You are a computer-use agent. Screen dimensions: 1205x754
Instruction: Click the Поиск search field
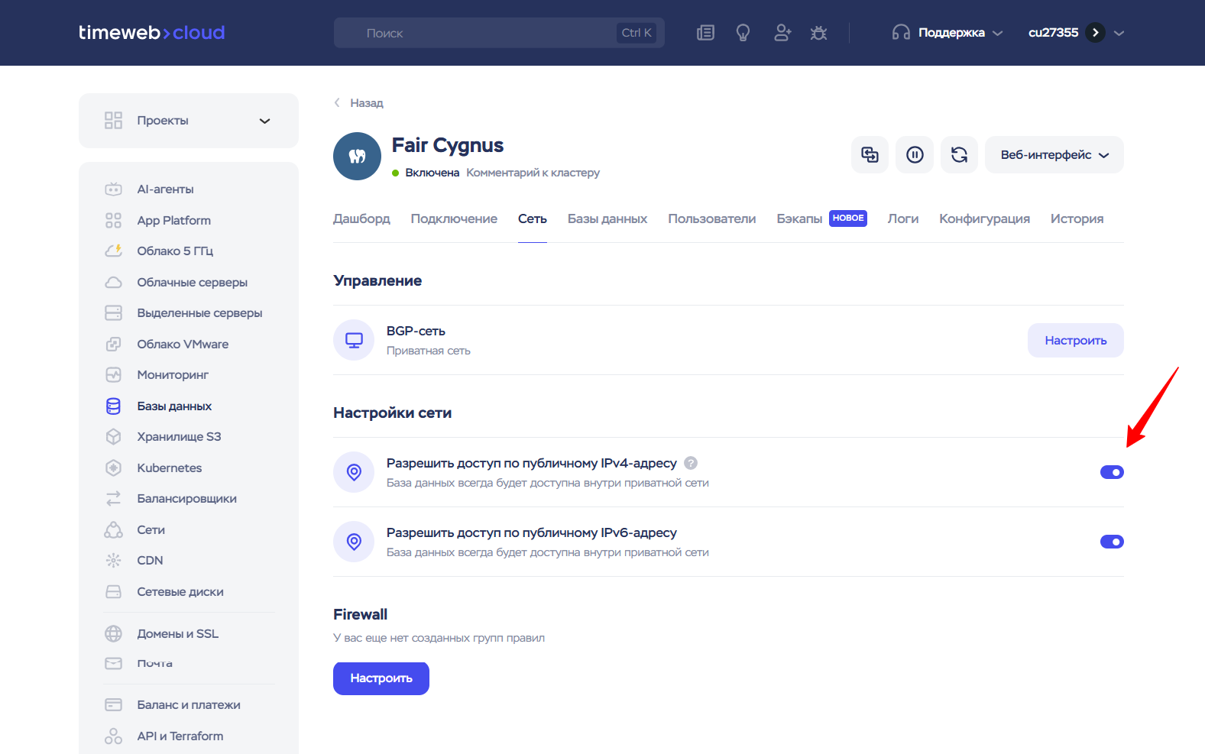pyautogui.click(x=499, y=33)
